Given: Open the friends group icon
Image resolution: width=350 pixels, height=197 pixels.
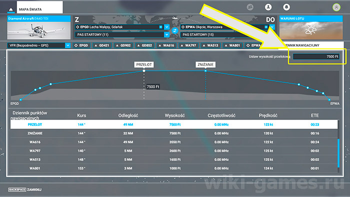Looking at the screenshot, I should pos(250,7).
